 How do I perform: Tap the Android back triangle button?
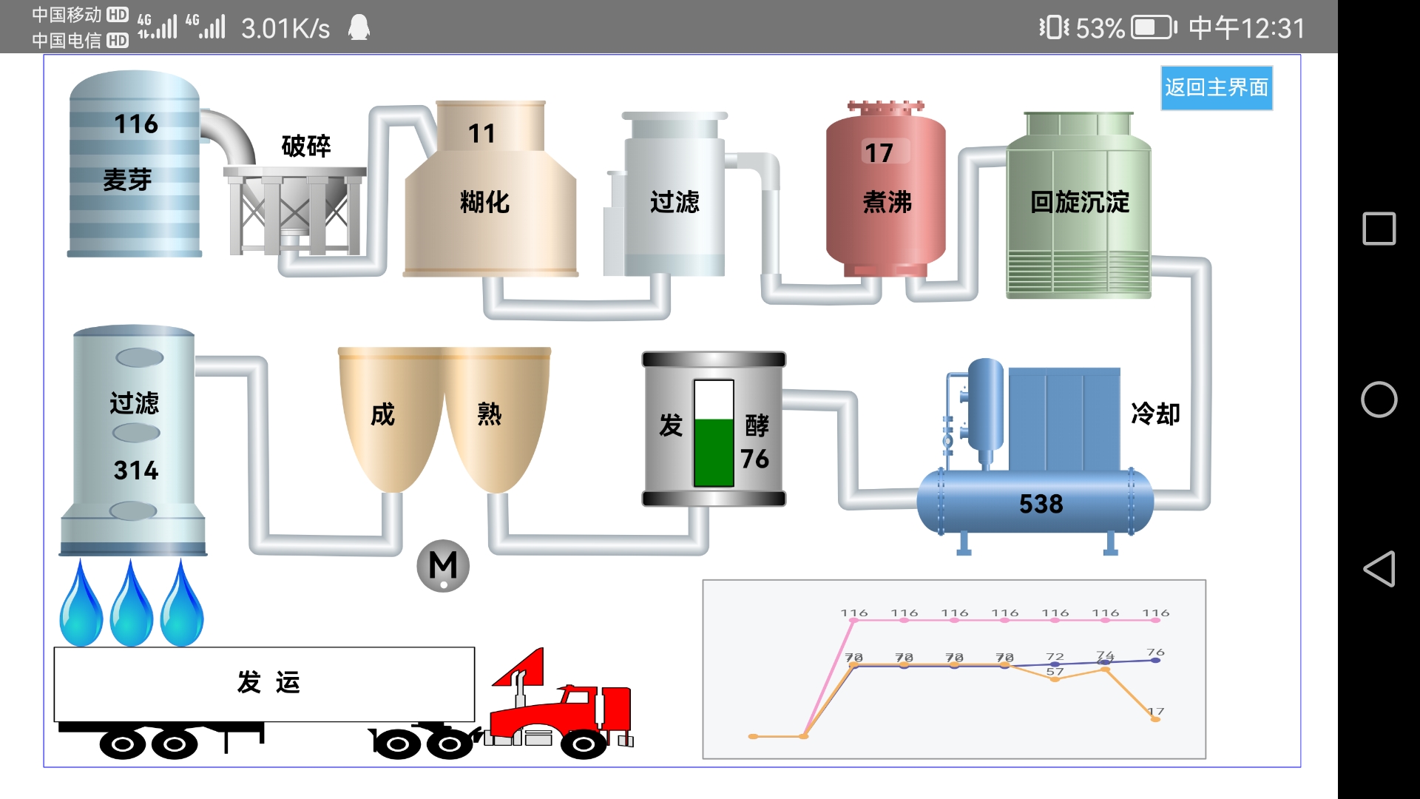click(x=1379, y=569)
